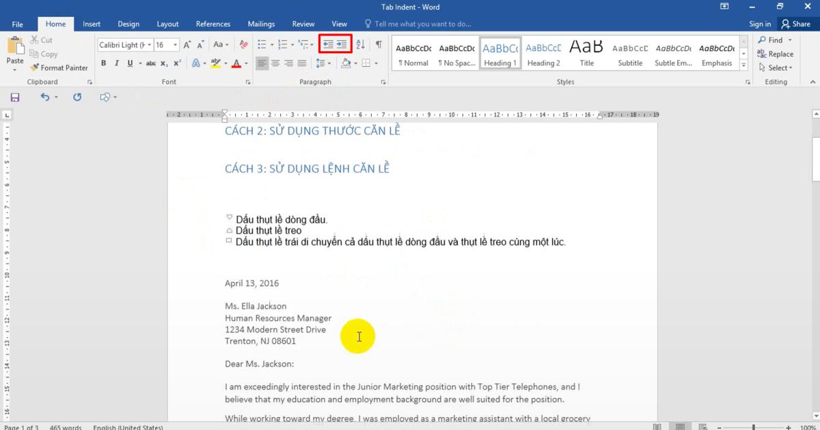Toggle Show/Hide paragraph marks
This screenshot has height=430, width=820.
point(379,45)
